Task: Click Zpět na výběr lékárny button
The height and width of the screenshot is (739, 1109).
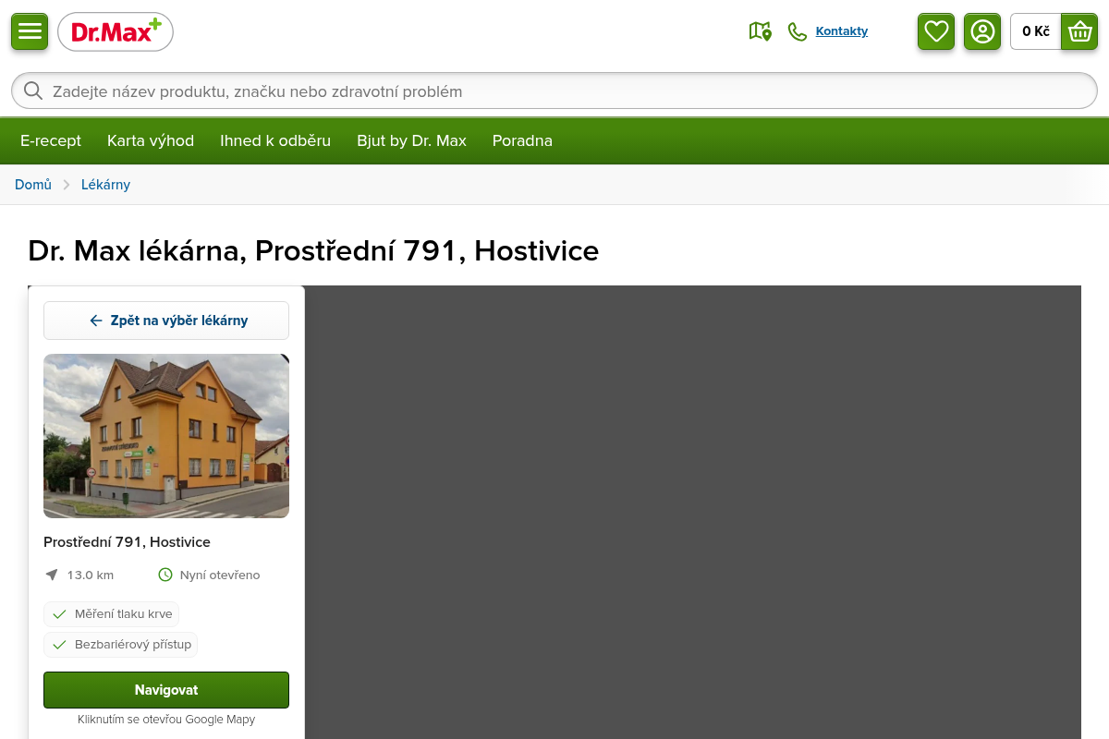Action: coord(166,321)
